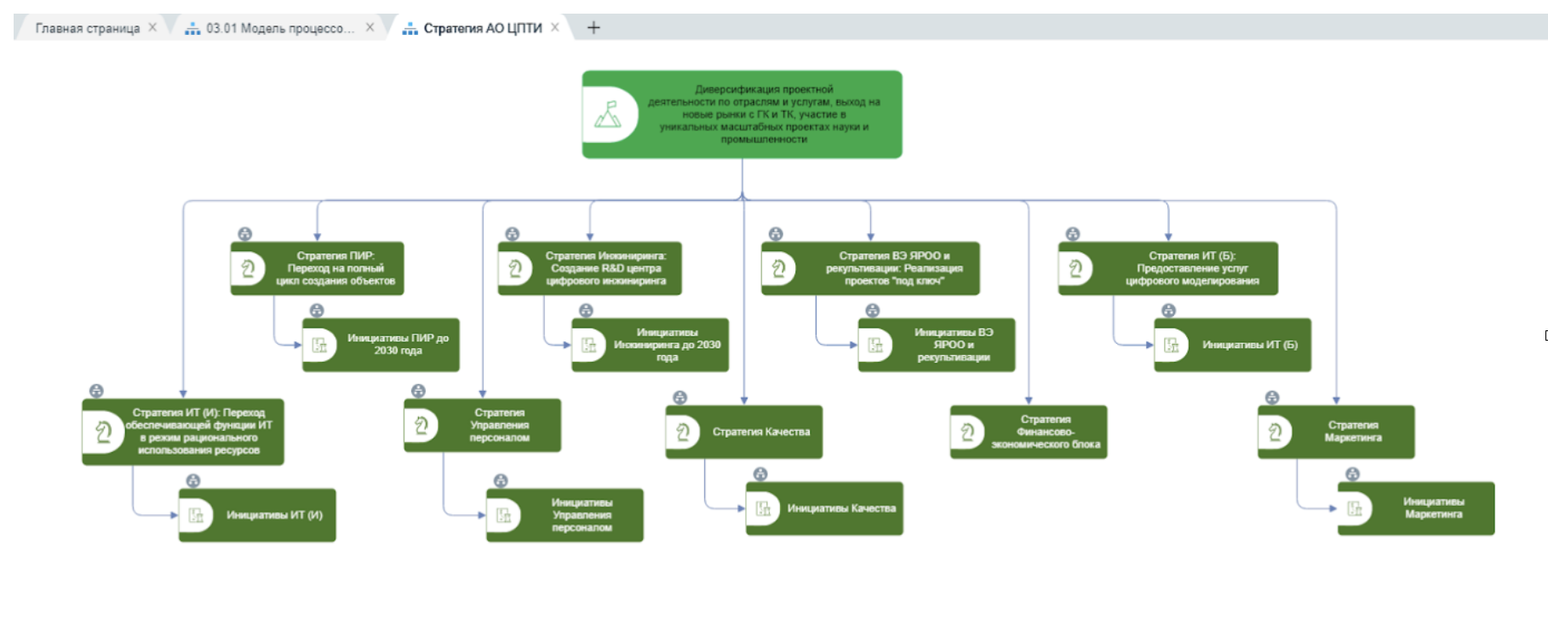Switch to the Главная страница tab
The image size is (1548, 642).
[x=87, y=28]
